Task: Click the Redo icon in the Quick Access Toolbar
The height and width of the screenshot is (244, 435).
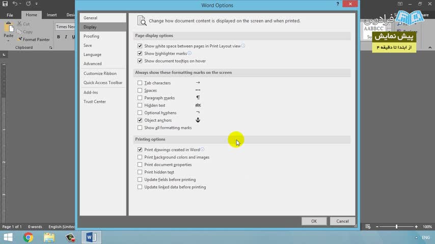Action: coord(29,4)
